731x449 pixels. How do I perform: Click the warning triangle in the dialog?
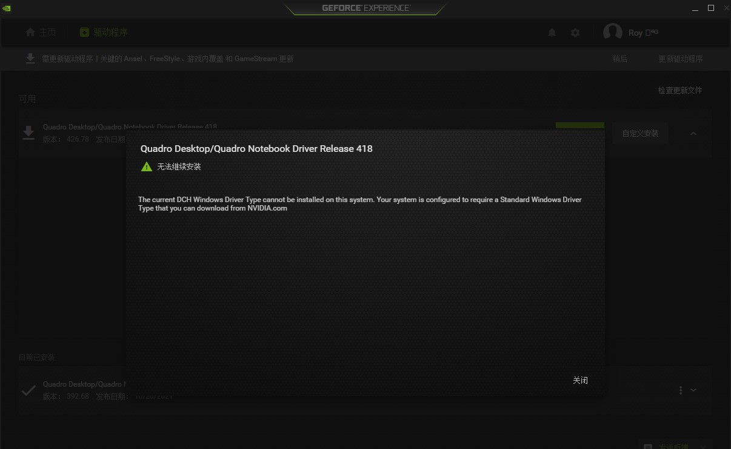(x=146, y=166)
